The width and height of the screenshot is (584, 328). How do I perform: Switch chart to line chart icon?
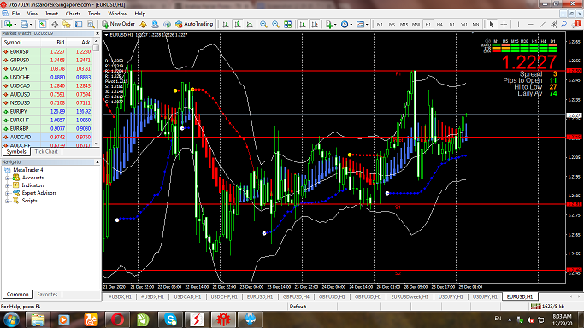(250, 24)
